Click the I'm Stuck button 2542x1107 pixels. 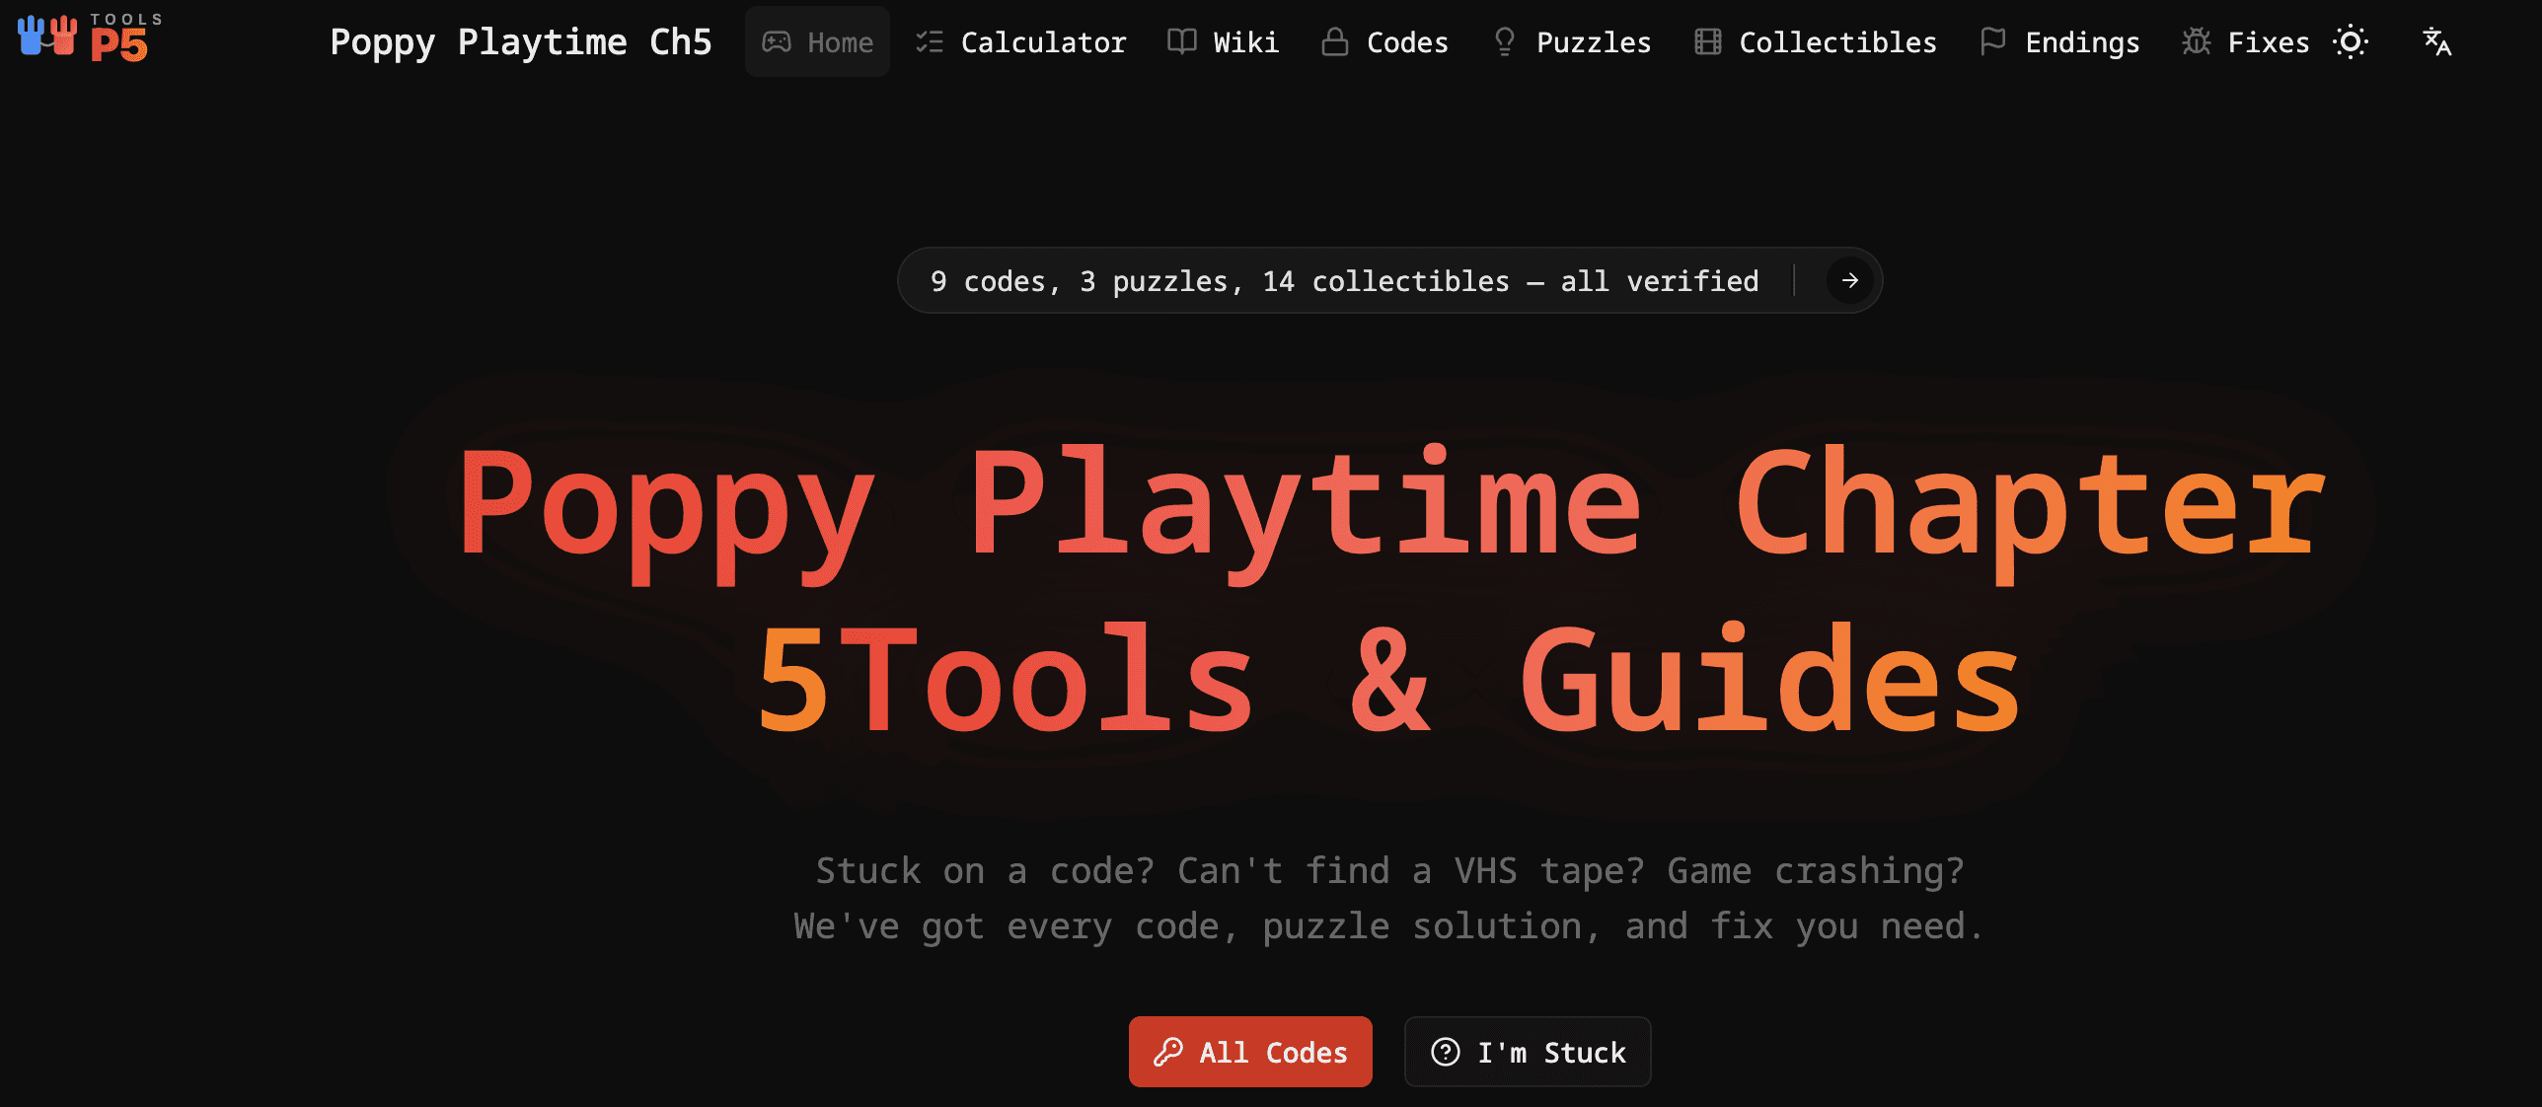click(1527, 1052)
